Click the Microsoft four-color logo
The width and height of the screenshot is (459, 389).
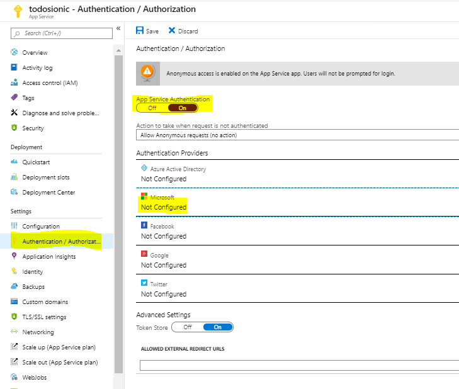click(144, 196)
